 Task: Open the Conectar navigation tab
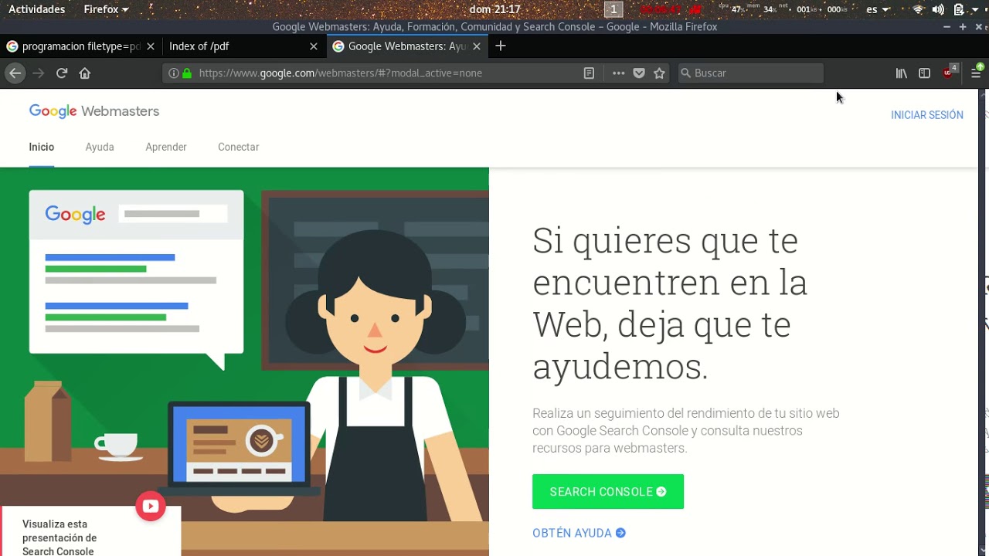coord(238,147)
